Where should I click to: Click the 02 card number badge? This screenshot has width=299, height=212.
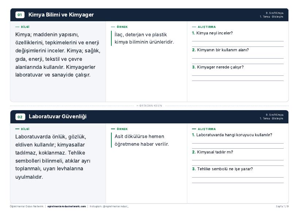pyautogui.click(x=20, y=117)
